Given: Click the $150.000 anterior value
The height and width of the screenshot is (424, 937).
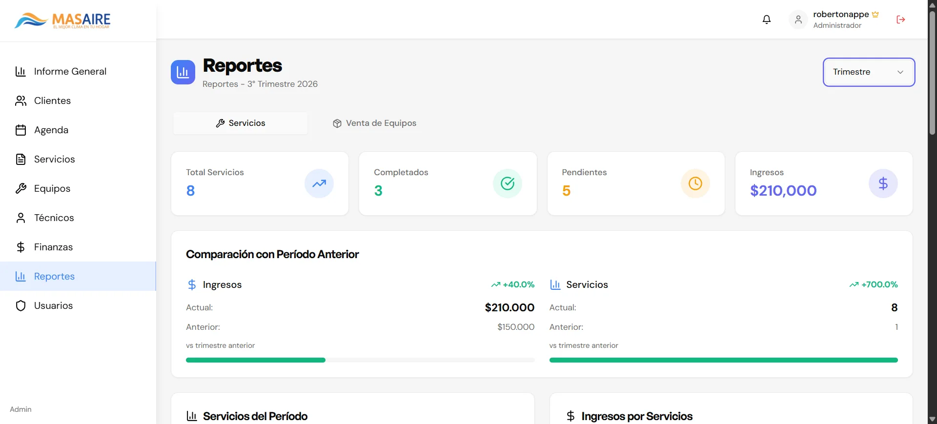Looking at the screenshot, I should coord(516,327).
